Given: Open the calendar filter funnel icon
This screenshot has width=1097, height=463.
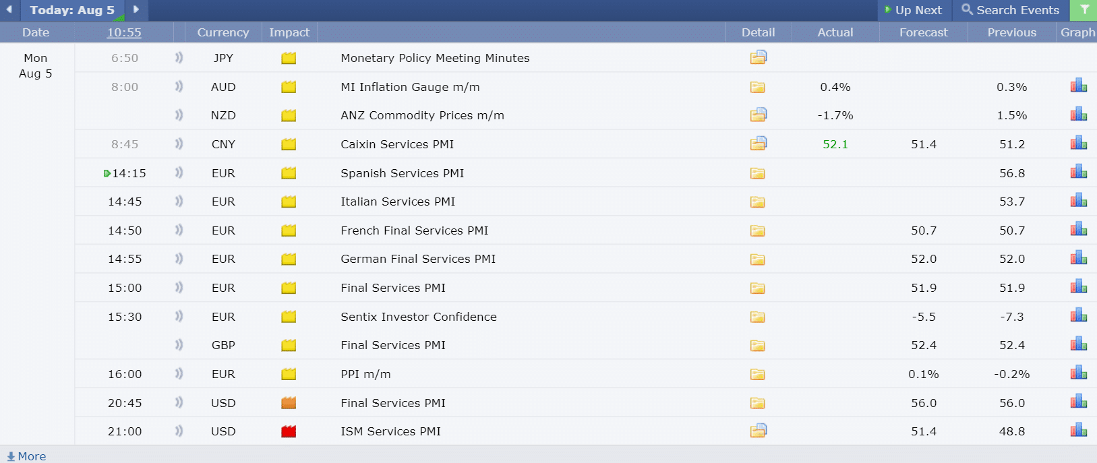Looking at the screenshot, I should click(x=1084, y=10).
